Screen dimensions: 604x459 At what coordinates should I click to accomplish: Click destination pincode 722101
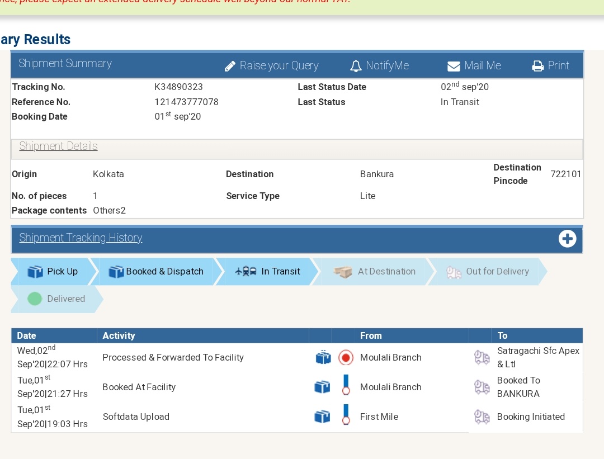coord(565,174)
